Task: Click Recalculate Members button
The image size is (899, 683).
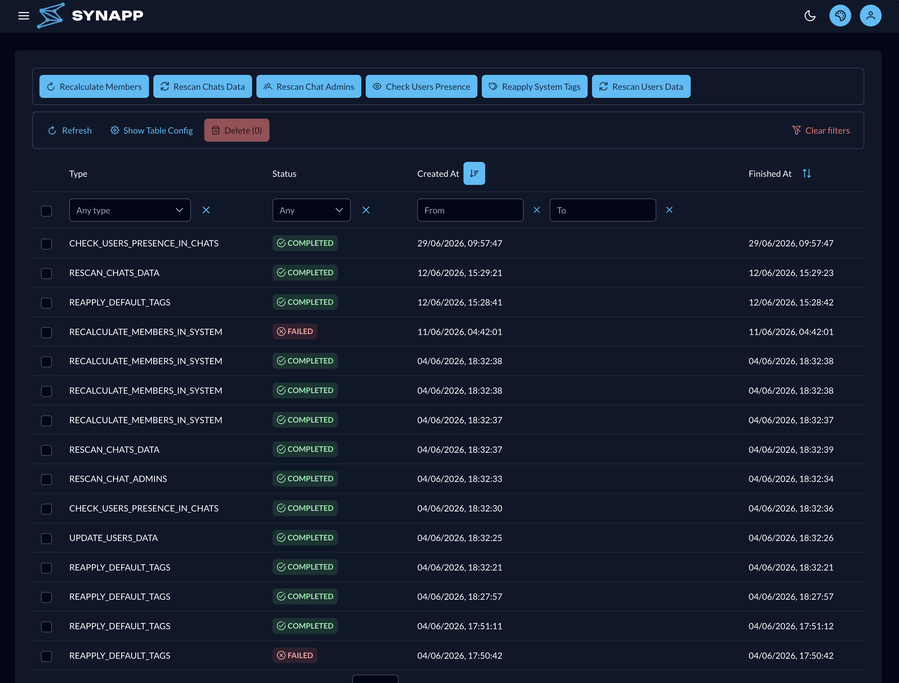Action: (x=94, y=87)
